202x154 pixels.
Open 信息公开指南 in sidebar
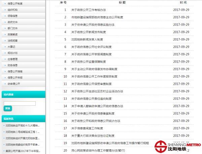(x=15, y=71)
